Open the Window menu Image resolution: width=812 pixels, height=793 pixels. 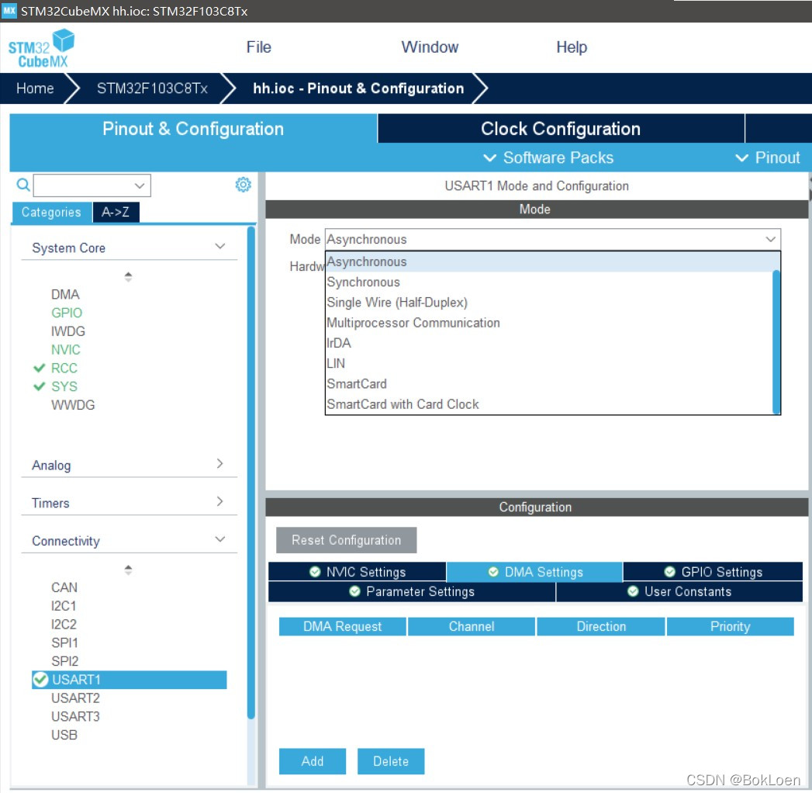point(430,47)
